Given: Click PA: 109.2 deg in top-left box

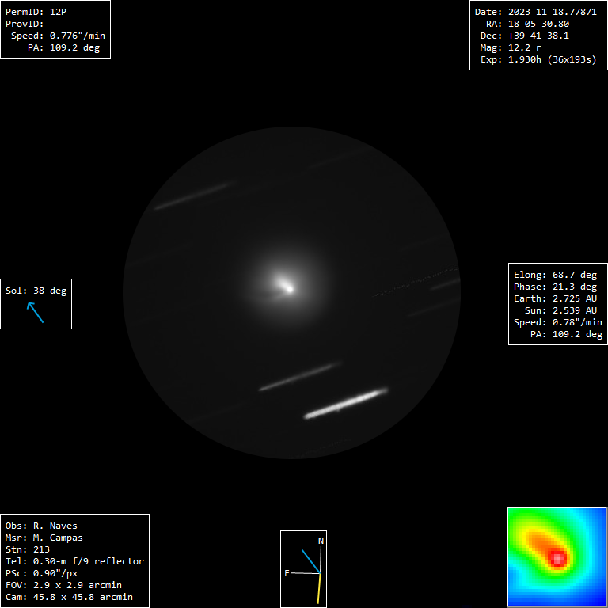Looking at the screenshot, I should pos(63,47).
